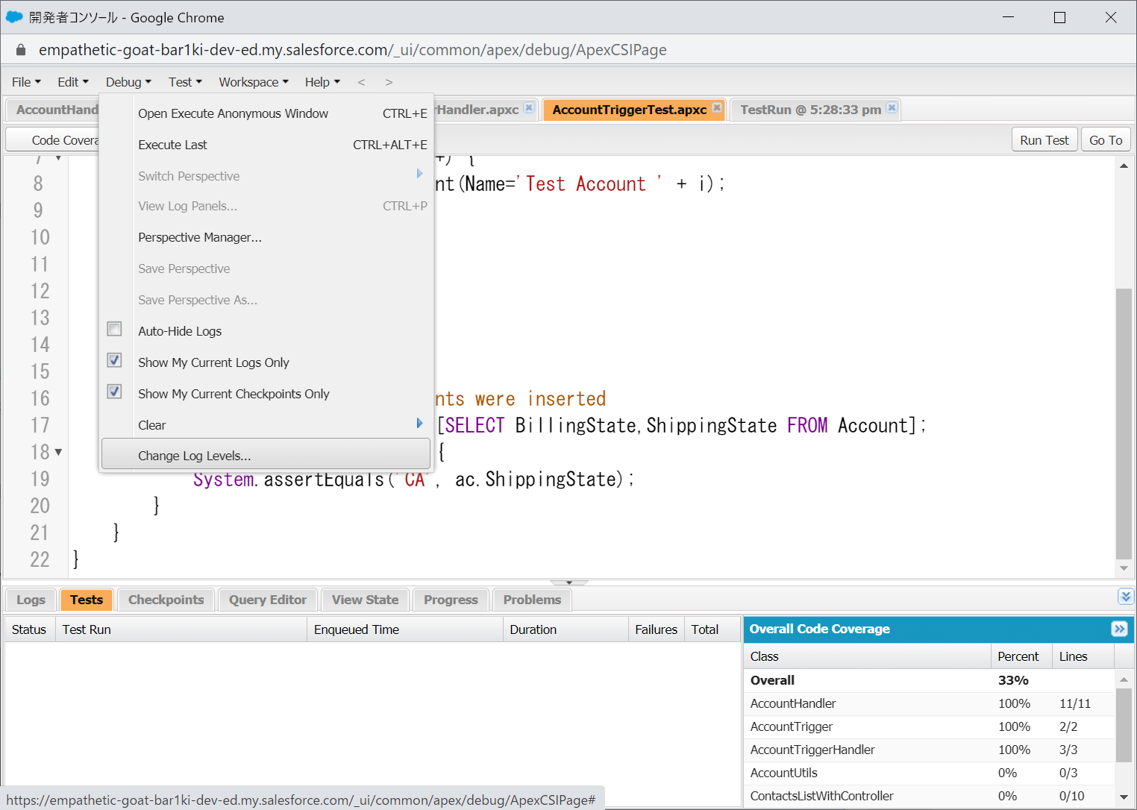The height and width of the screenshot is (810, 1137).
Task: Select the AccountTrigger coverage row
Action: click(x=929, y=726)
